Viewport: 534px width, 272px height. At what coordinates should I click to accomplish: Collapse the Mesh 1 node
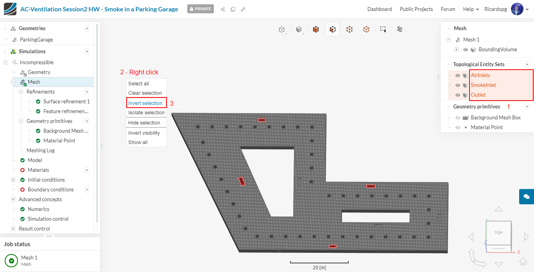point(448,40)
